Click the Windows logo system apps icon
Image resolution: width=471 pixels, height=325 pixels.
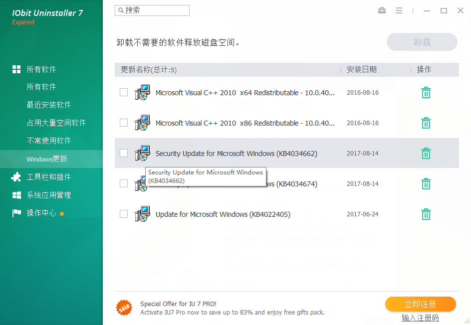tap(16, 195)
